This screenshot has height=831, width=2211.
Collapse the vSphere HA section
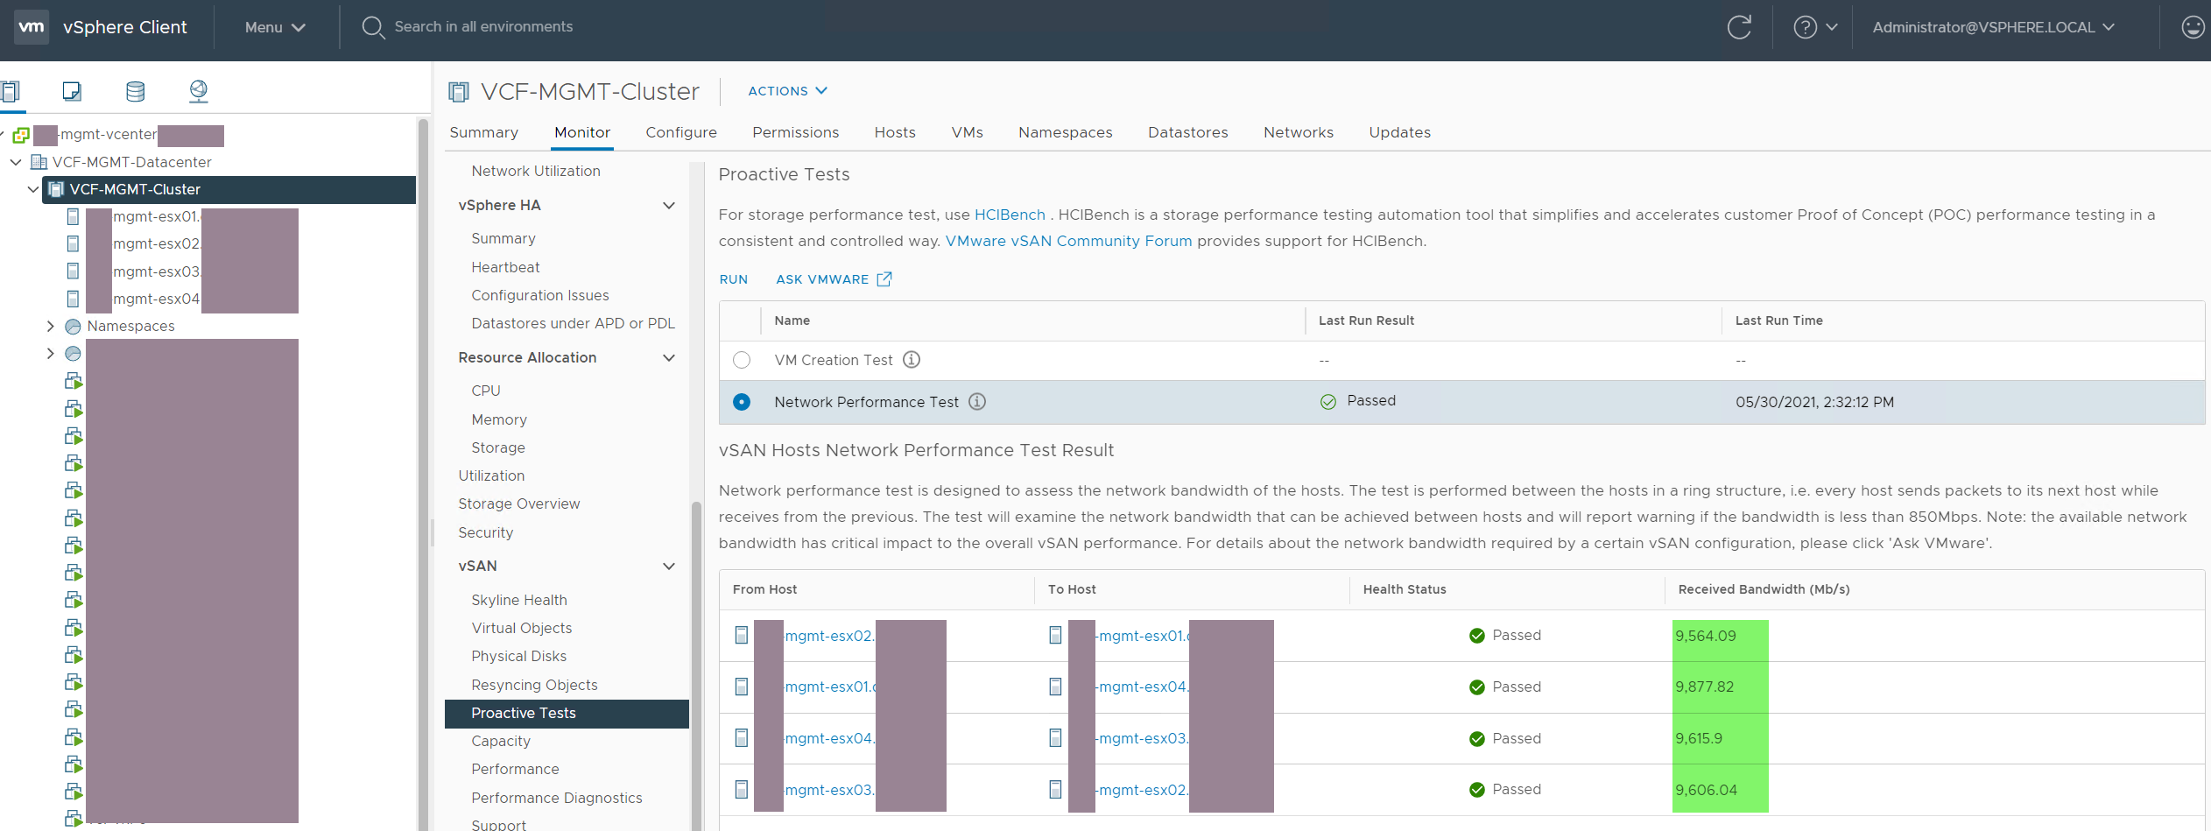pyautogui.click(x=669, y=206)
